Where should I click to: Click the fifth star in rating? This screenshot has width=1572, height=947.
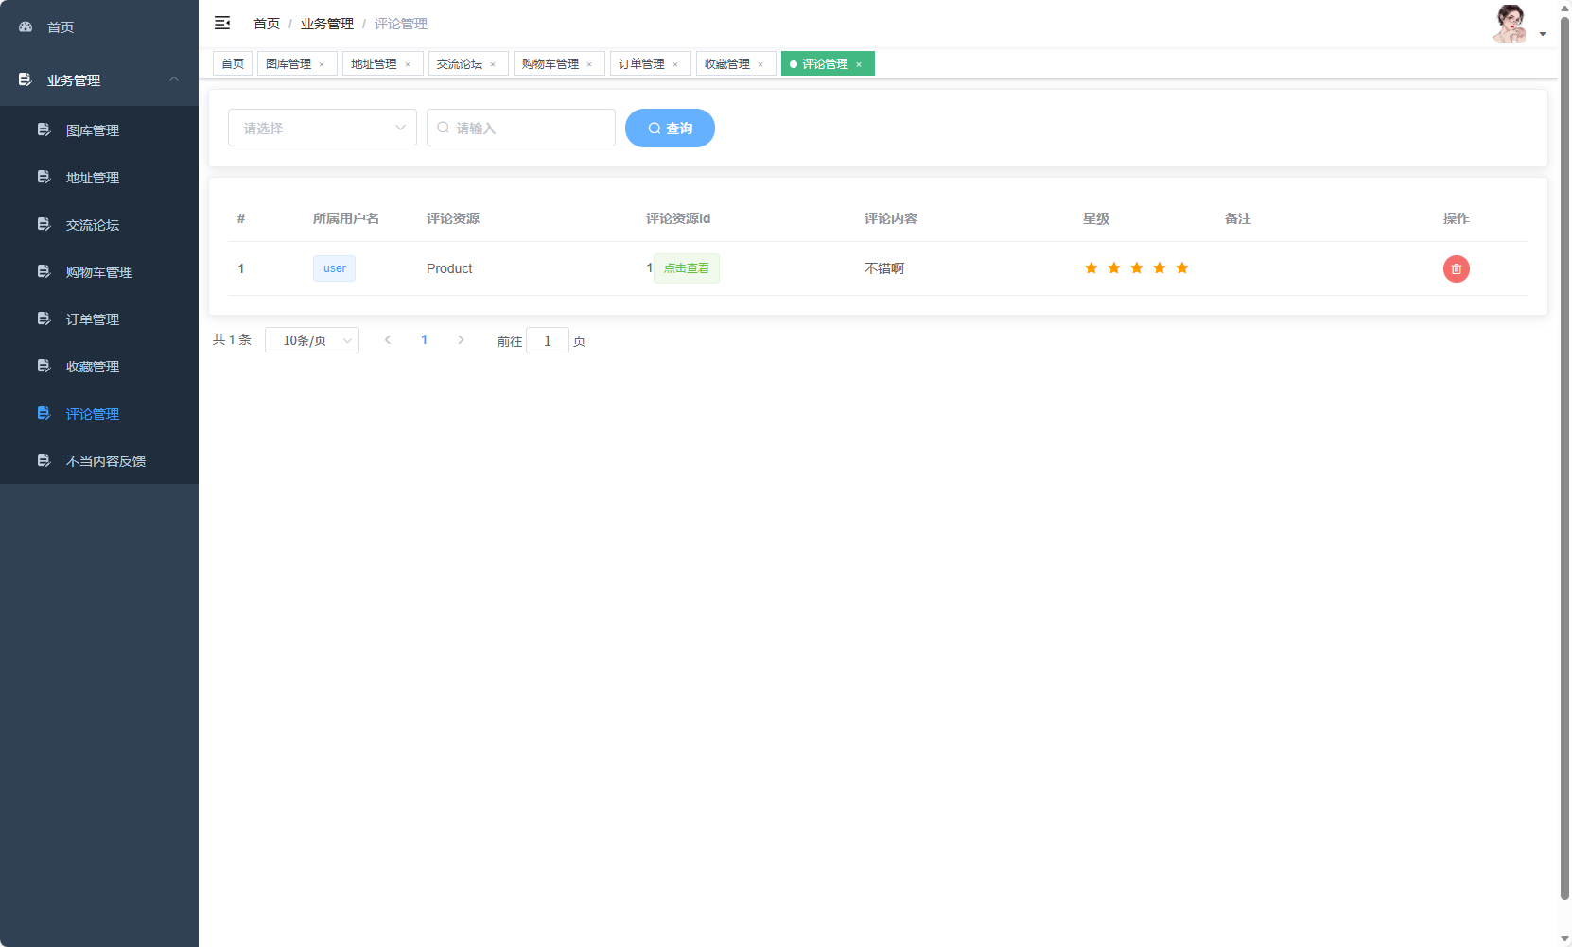[x=1181, y=268]
